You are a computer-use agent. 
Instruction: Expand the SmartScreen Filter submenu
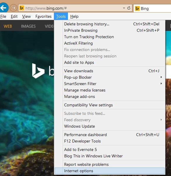(110, 84)
